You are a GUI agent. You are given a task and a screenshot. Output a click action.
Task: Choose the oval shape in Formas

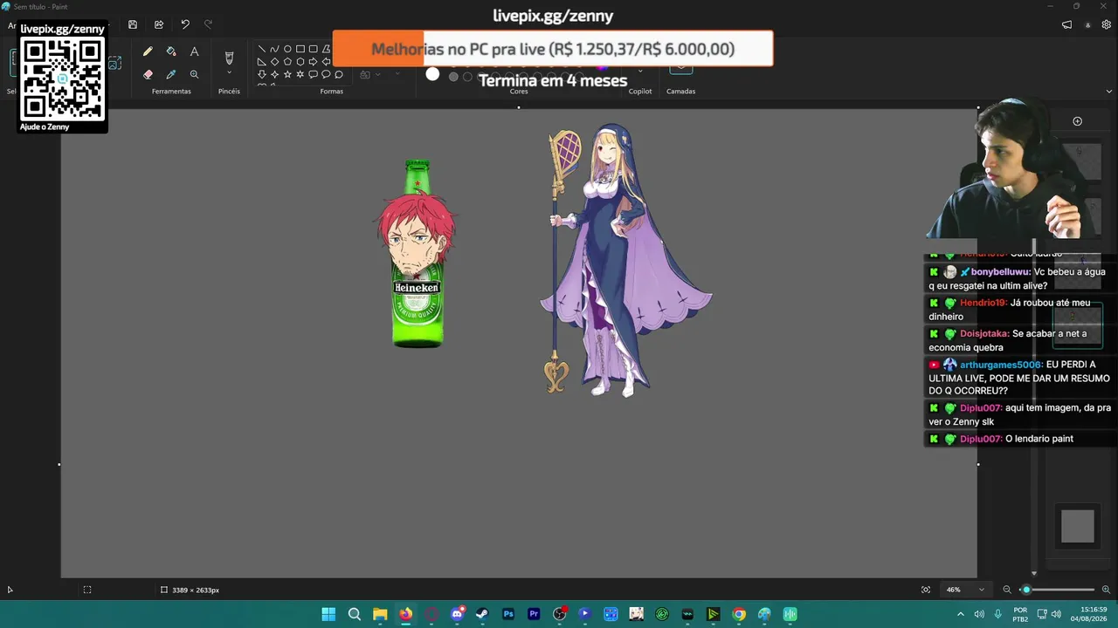(287, 49)
